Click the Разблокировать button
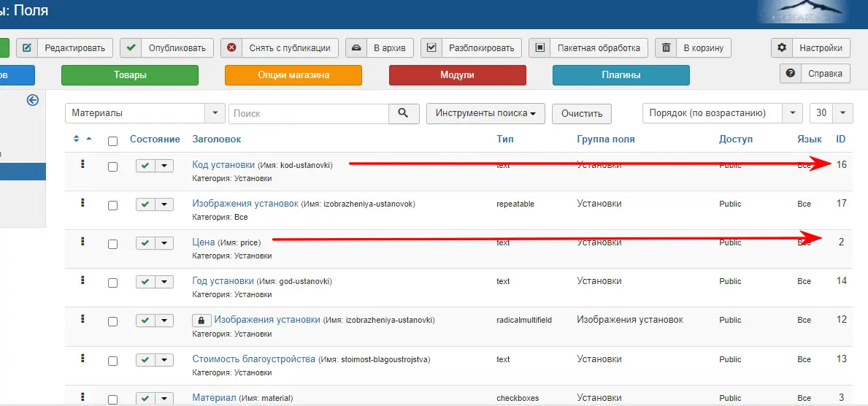 (x=471, y=47)
